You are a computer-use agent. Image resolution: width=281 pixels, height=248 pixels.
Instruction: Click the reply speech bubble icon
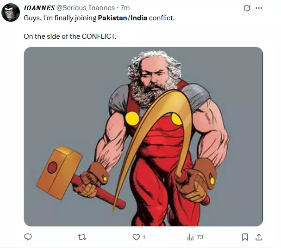coord(28,237)
